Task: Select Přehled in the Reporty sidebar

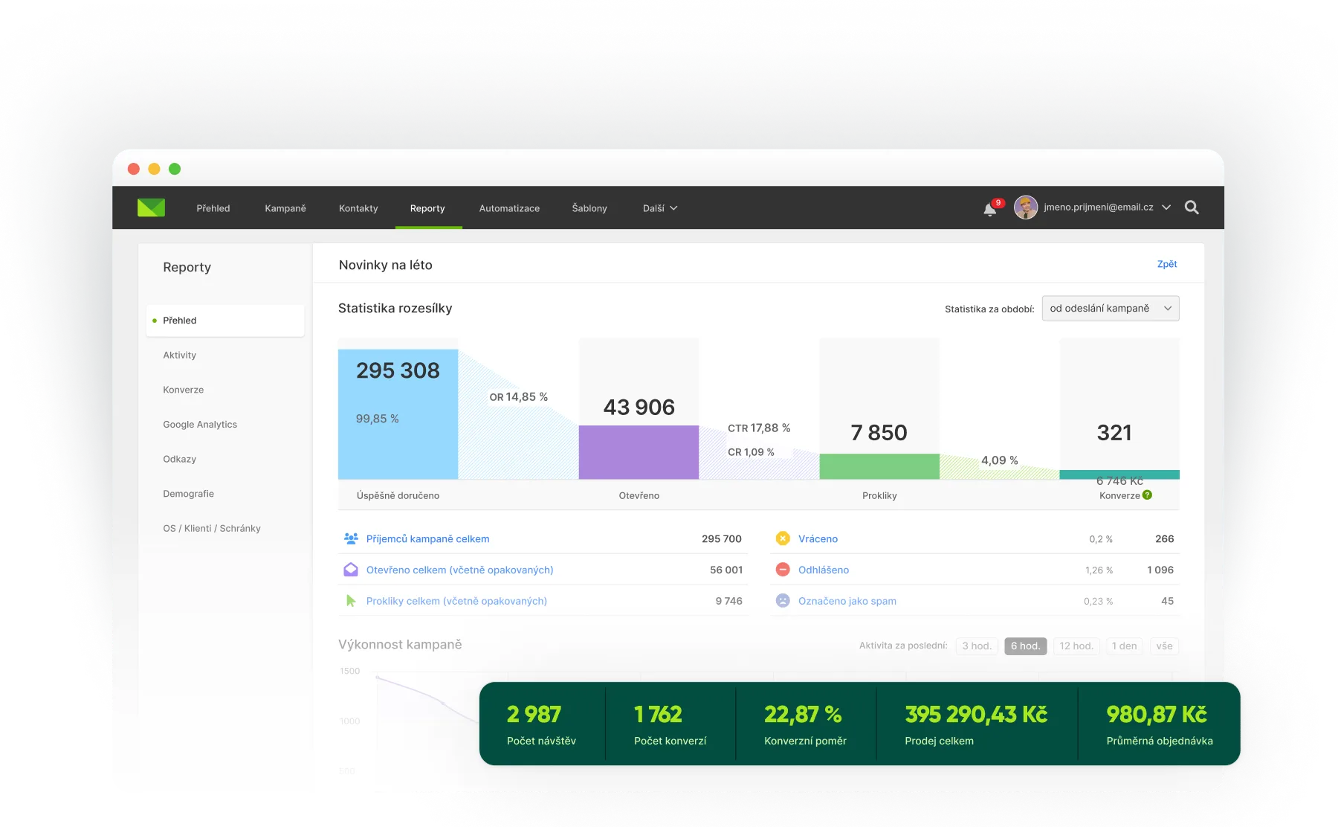Action: [225, 321]
